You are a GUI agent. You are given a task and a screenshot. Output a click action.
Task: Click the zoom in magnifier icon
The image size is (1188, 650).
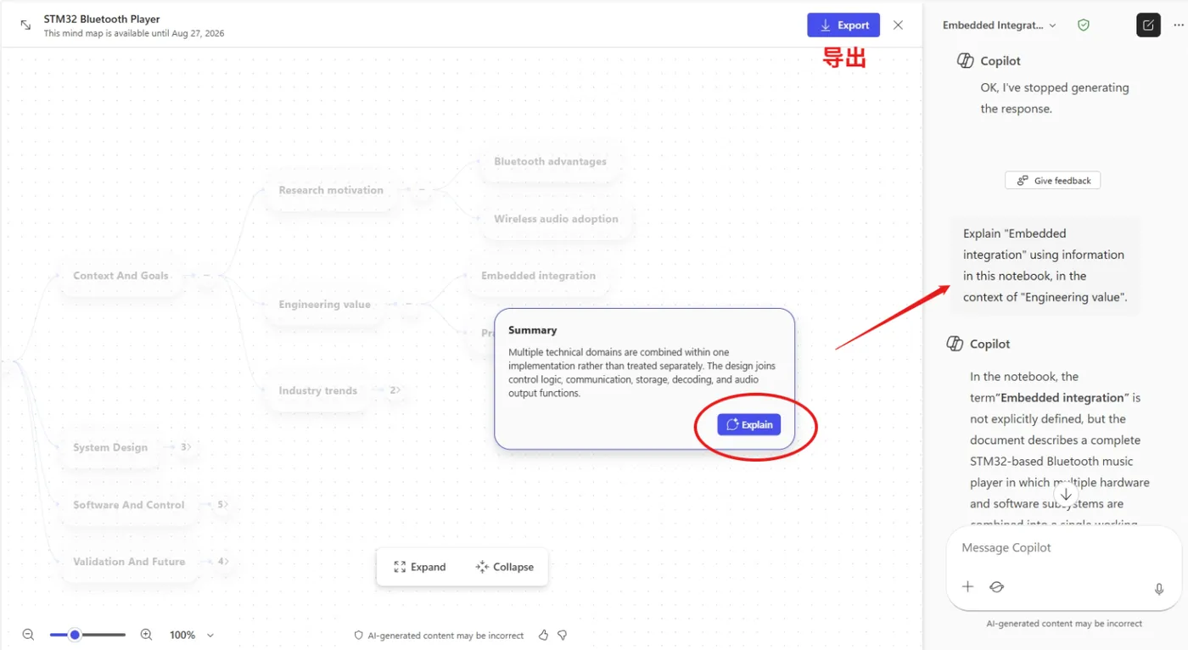point(146,635)
